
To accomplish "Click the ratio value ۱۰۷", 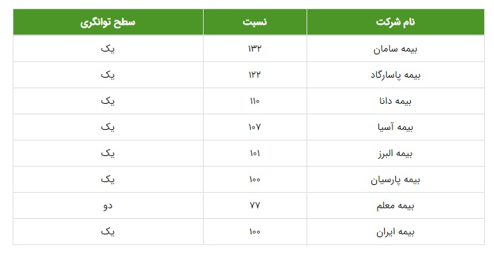I will click(255, 127).
